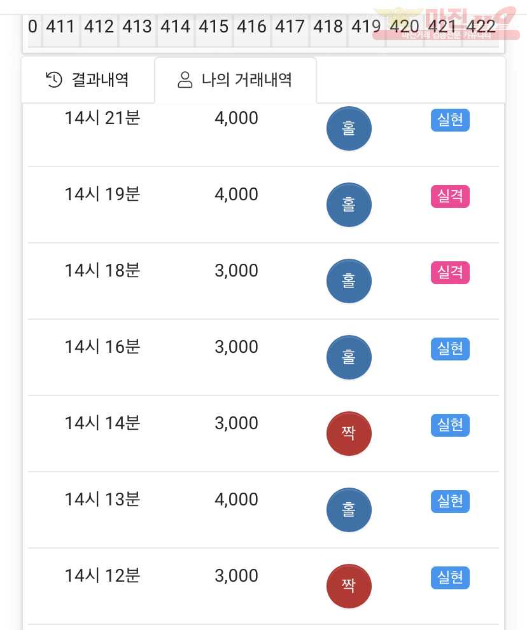Click the 실현 badge for 14시 16분
This screenshot has width=527, height=630.
[450, 349]
